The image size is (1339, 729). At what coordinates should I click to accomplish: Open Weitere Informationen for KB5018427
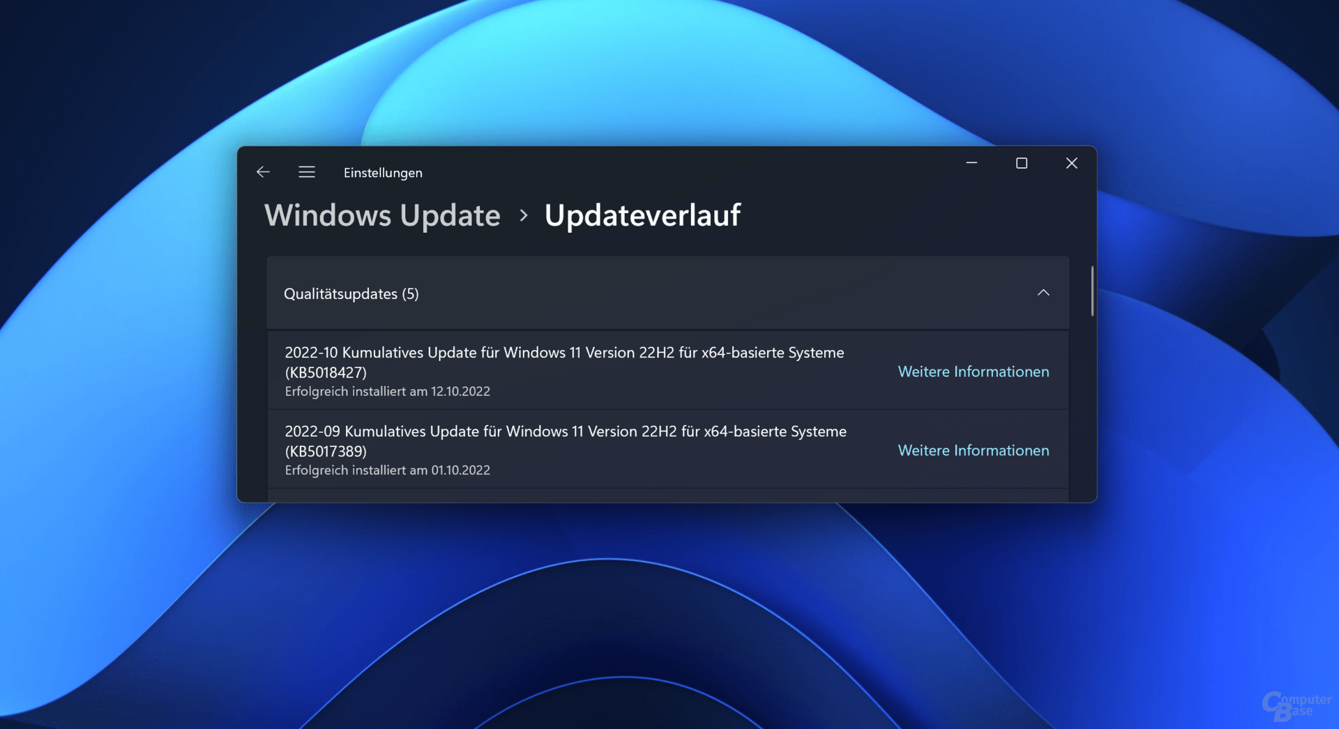click(974, 371)
